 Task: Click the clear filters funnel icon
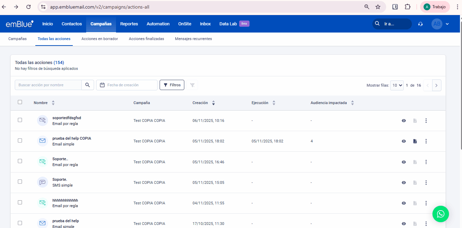(192, 85)
